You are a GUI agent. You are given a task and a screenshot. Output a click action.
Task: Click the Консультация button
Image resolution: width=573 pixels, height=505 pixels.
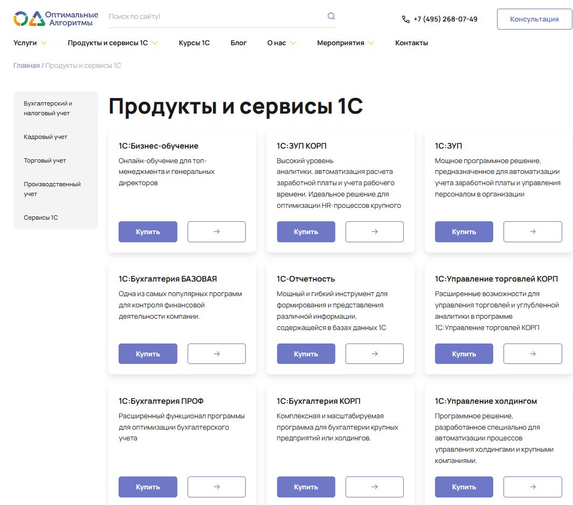534,18
